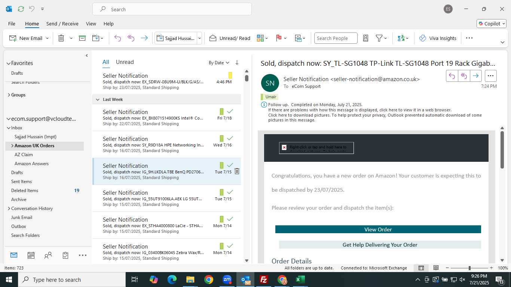Toggle reverse sort order arrow
Image resolution: width=511 pixels, height=287 pixels.
pos(237,63)
